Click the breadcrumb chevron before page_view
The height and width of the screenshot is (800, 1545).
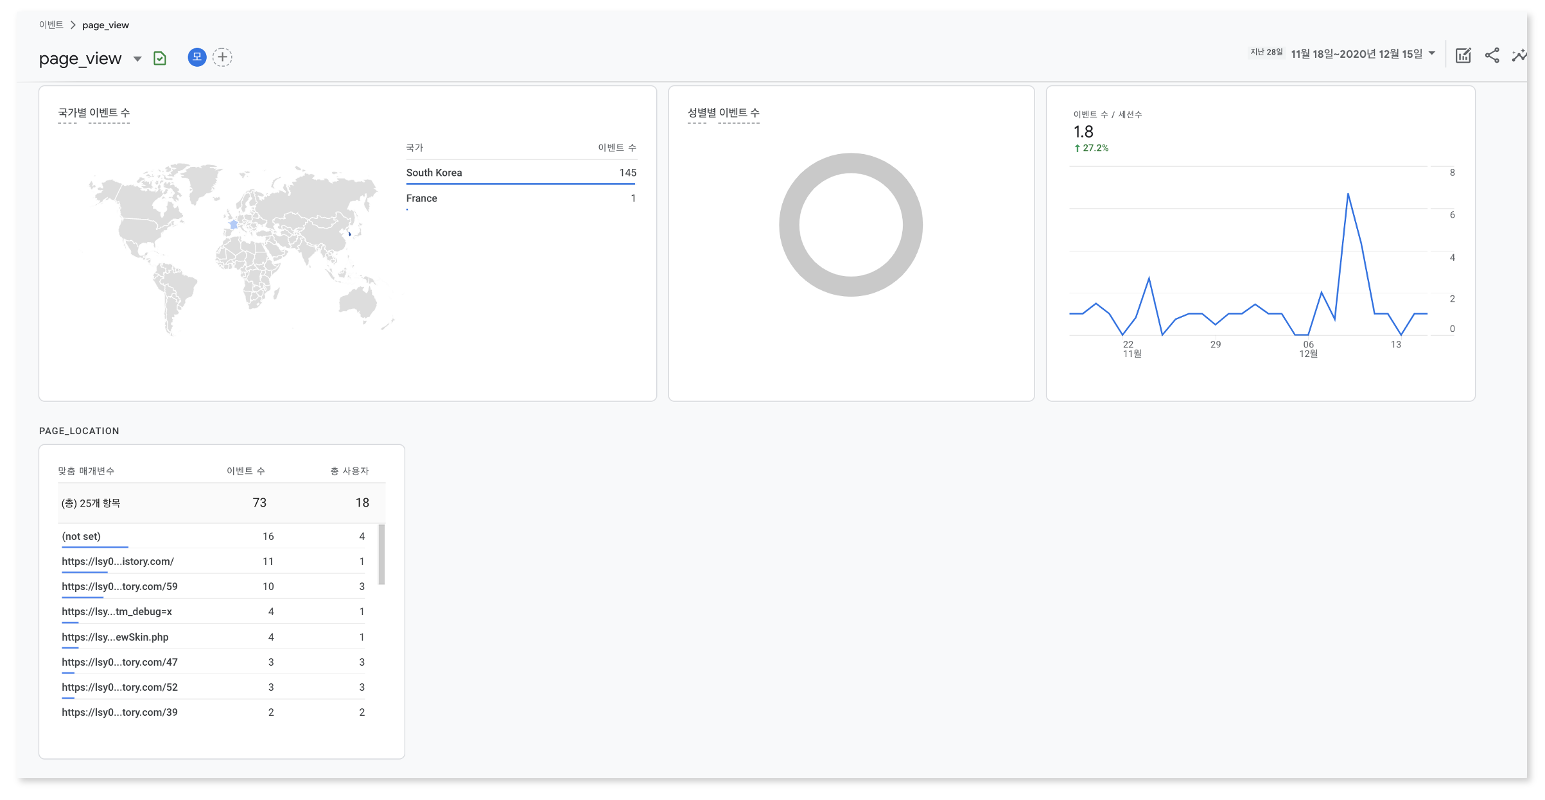tap(73, 25)
